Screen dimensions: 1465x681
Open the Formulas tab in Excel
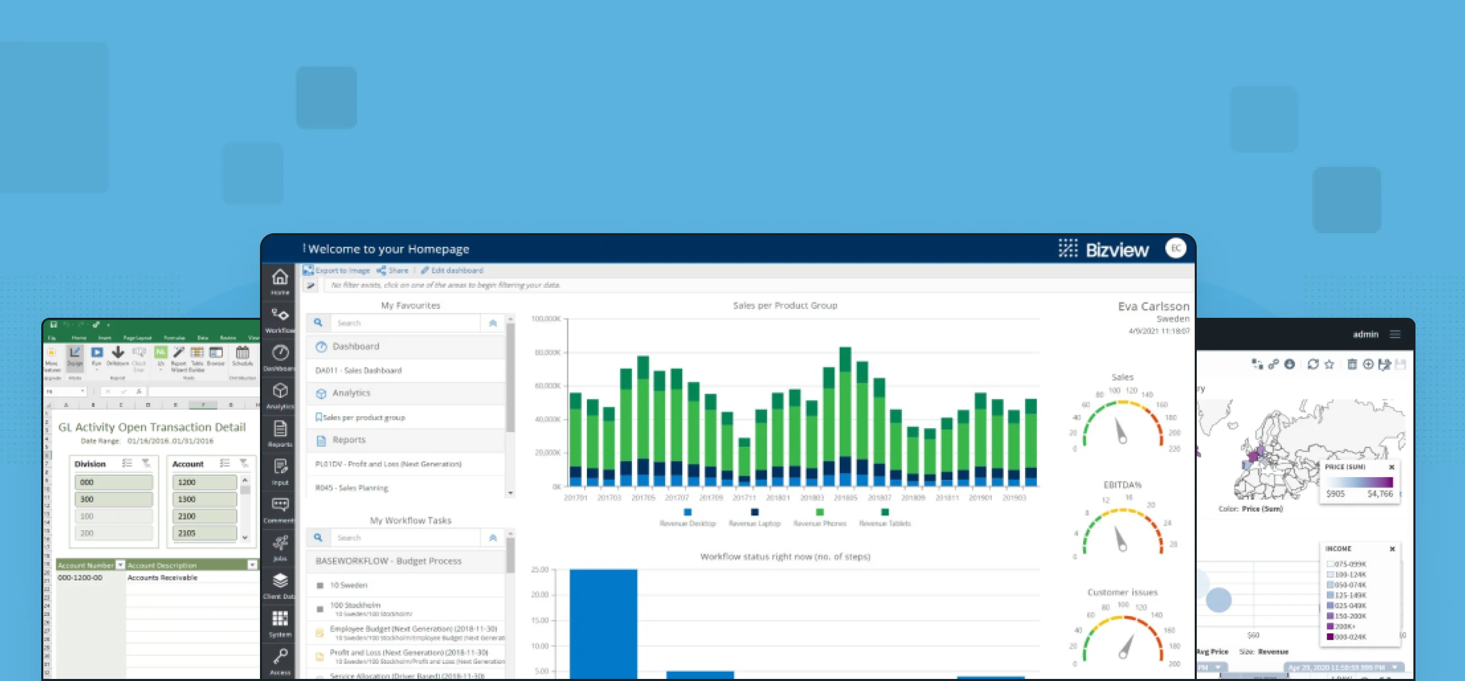coord(174,337)
